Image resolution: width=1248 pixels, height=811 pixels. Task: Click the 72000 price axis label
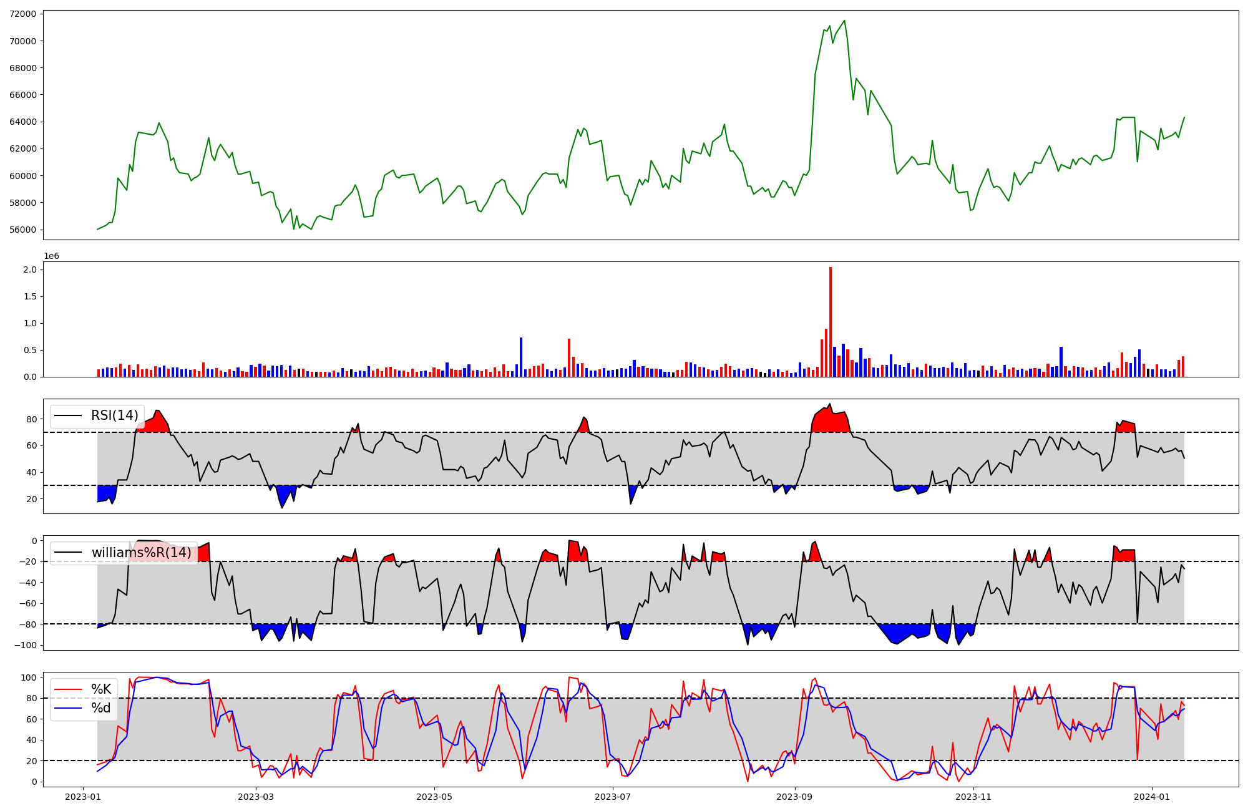[22, 14]
